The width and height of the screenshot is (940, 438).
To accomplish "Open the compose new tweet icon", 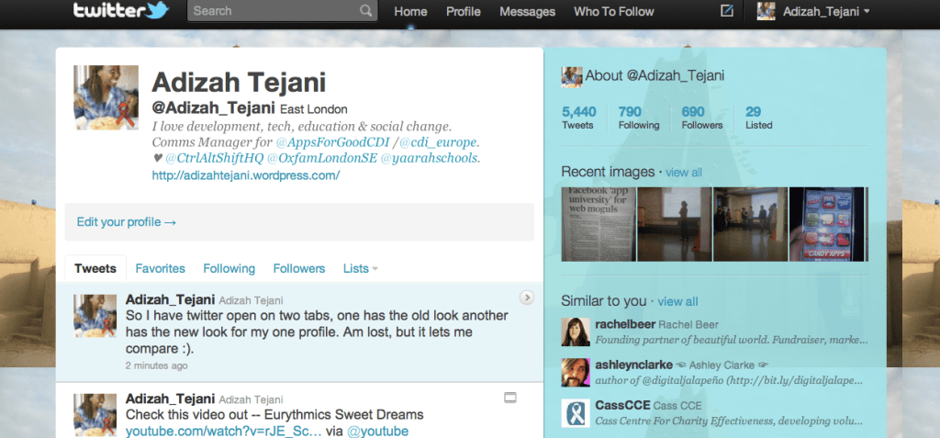I will coord(727,11).
